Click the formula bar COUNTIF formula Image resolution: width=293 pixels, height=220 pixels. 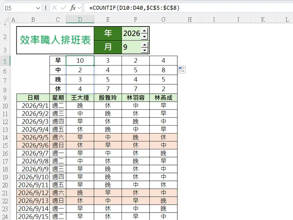pos(134,8)
